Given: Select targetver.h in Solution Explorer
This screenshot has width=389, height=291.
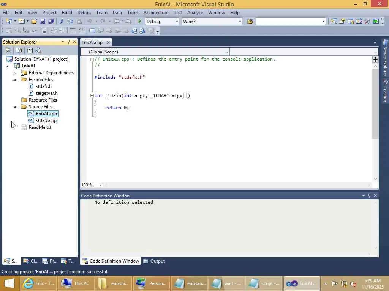Looking at the screenshot, I should (x=47, y=93).
